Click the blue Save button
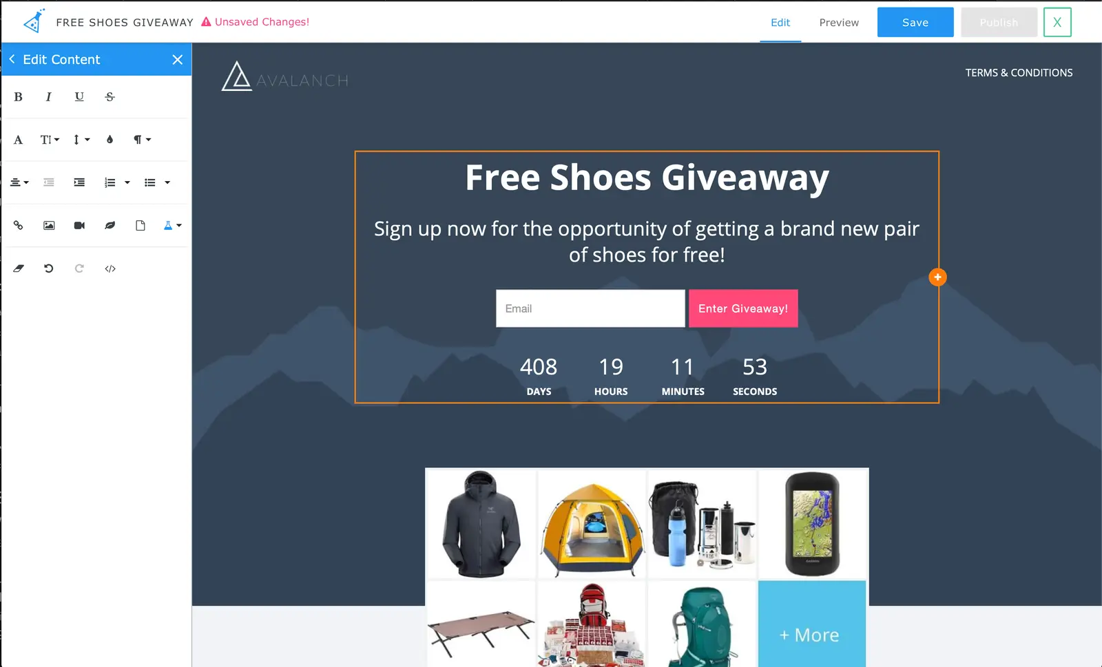Viewport: 1102px width, 667px height. tap(915, 23)
